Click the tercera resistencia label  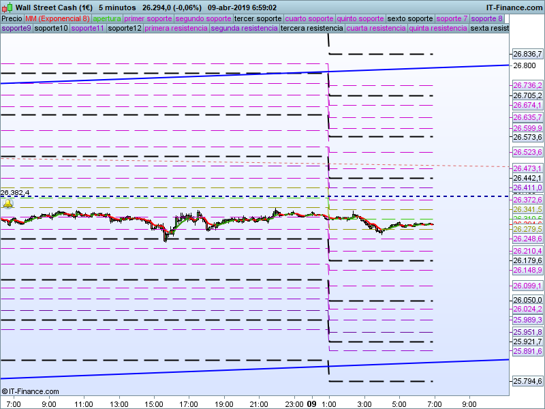(312, 28)
